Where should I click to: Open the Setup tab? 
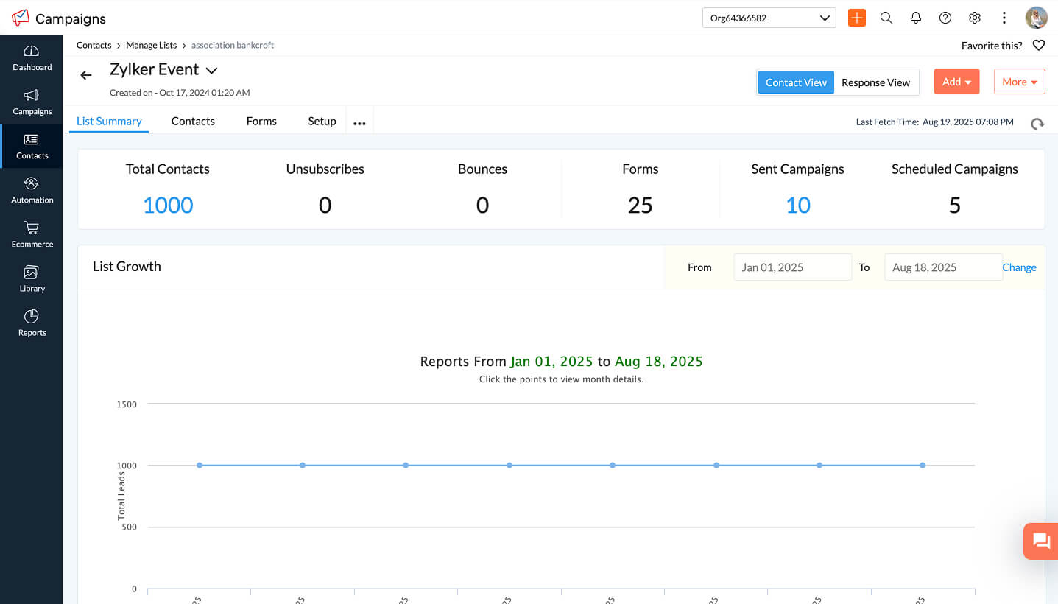click(x=322, y=122)
